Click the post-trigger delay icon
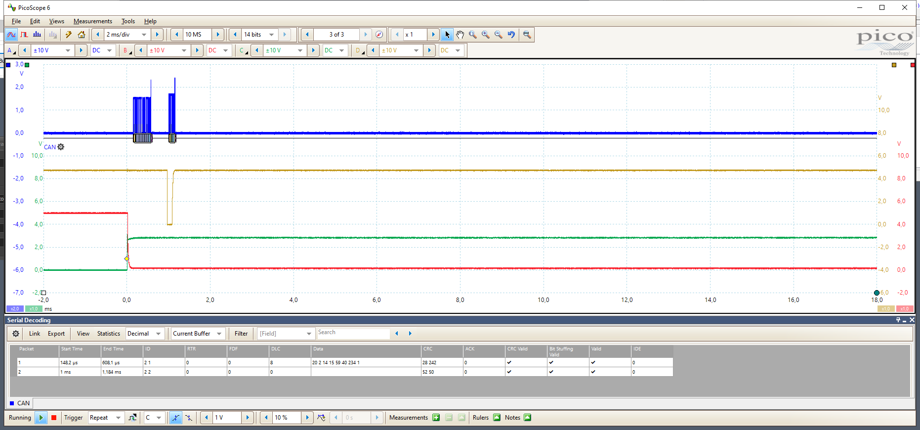 tap(322, 418)
